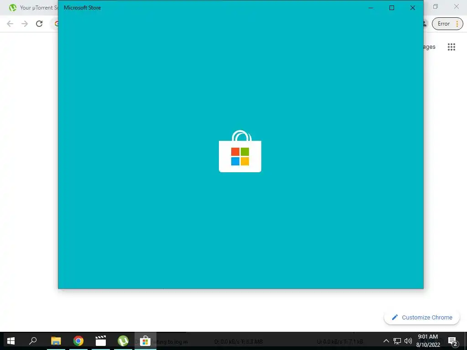Screen dimensions: 467x350
Task: Open the network status tray icon
Action: 397,341
